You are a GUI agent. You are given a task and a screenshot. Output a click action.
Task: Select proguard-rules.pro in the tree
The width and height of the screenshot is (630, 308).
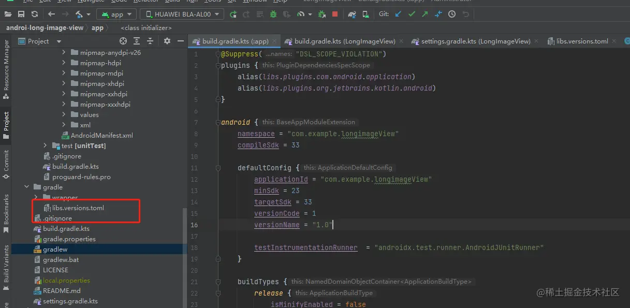click(x=77, y=177)
